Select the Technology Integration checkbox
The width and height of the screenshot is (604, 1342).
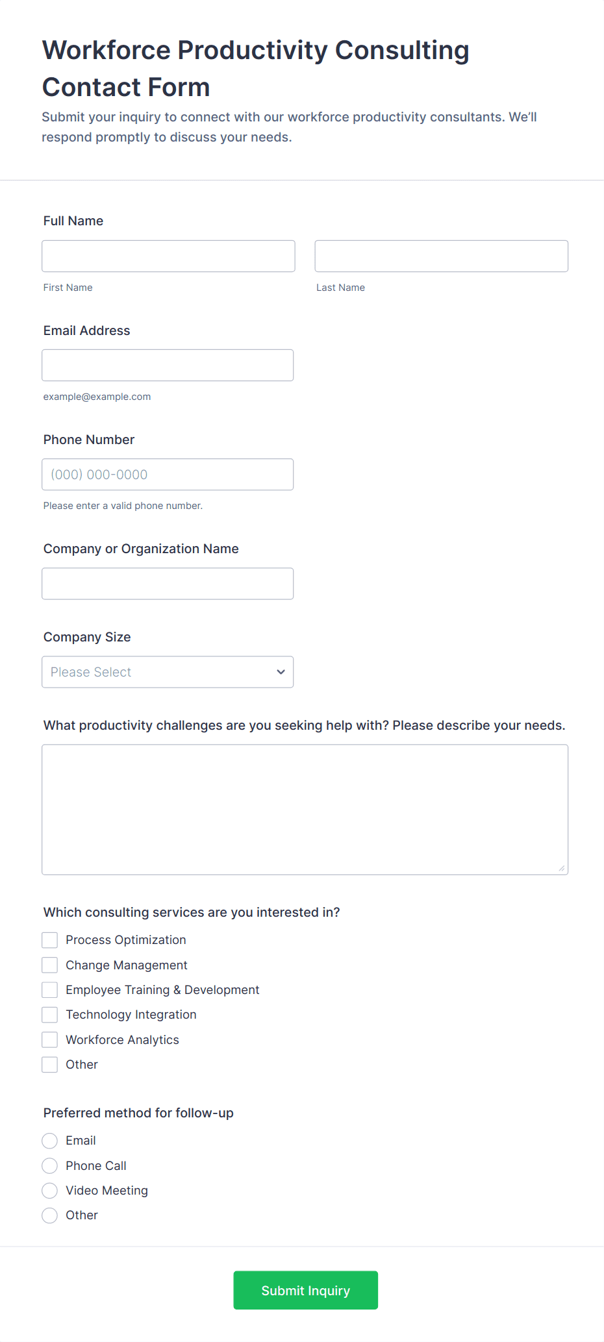pyautogui.click(x=49, y=1014)
